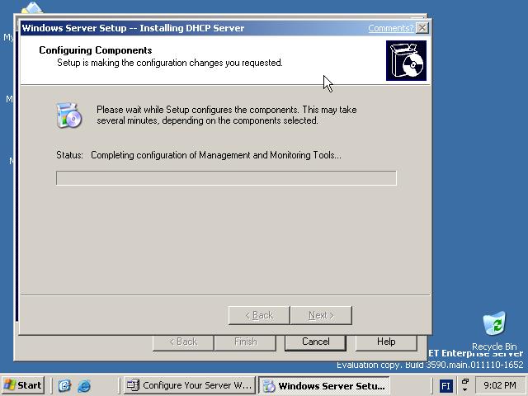Viewport: 528px width, 396px height.
Task: Click the Show Desktop quick launch icon
Action: [x=64, y=385]
